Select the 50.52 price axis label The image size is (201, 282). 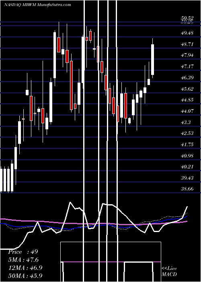187,18
